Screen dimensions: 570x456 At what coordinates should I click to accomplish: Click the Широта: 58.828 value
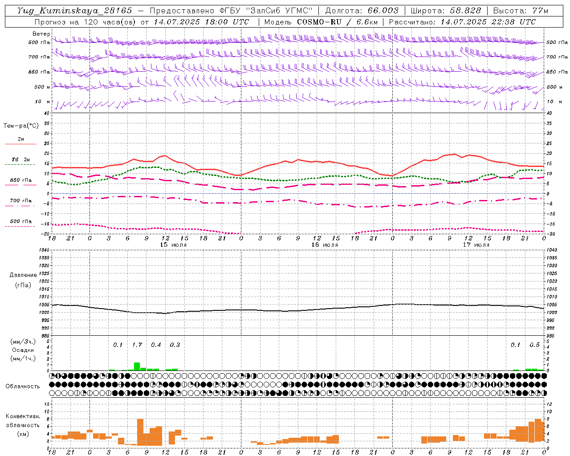pyautogui.click(x=446, y=11)
